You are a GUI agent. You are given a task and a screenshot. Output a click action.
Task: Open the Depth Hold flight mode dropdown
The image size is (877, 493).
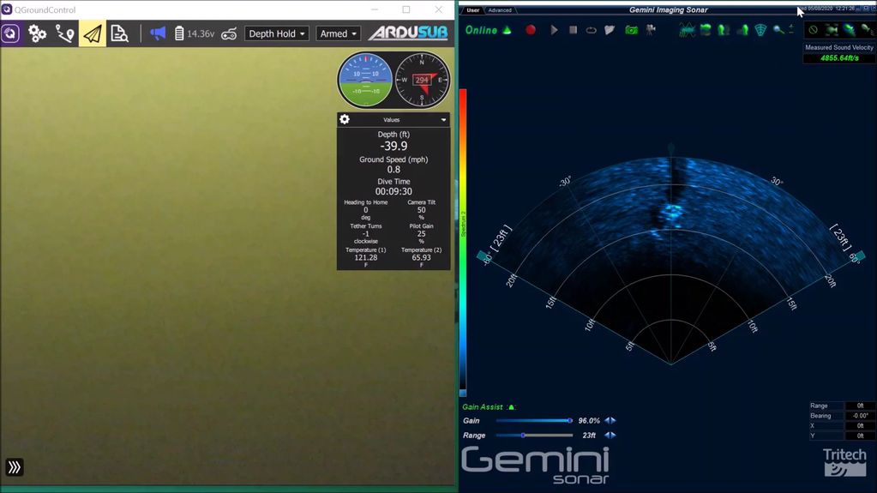coord(277,33)
